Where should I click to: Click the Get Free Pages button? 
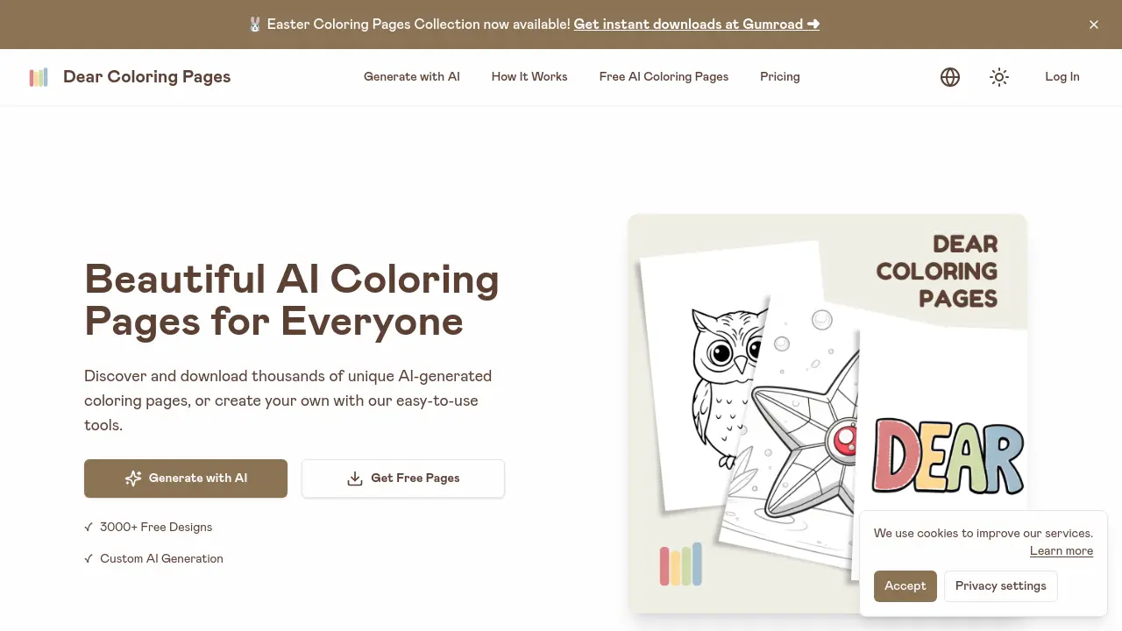403,479
